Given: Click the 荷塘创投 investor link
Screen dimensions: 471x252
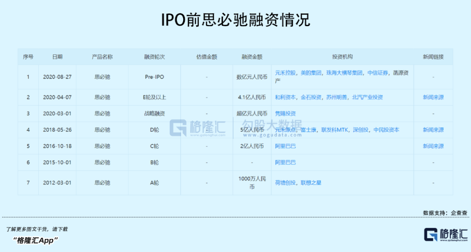Looking at the screenshot, I should 285,183.
